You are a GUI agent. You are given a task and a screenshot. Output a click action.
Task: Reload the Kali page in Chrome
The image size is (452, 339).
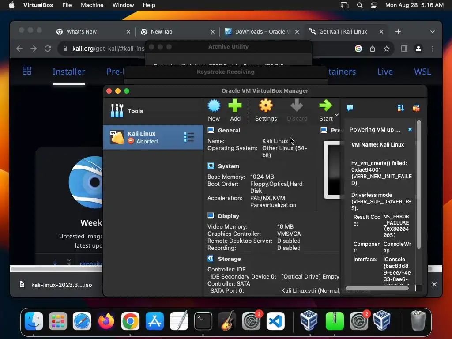(x=48, y=49)
